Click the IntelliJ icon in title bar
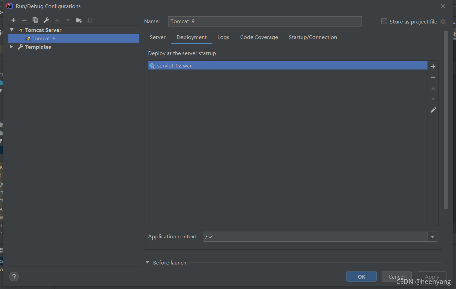Viewport: 456px width, 289px height. pos(9,6)
